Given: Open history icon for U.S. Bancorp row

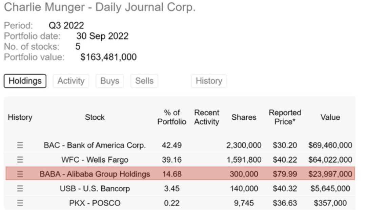Looking at the screenshot, I should pos(20,188).
